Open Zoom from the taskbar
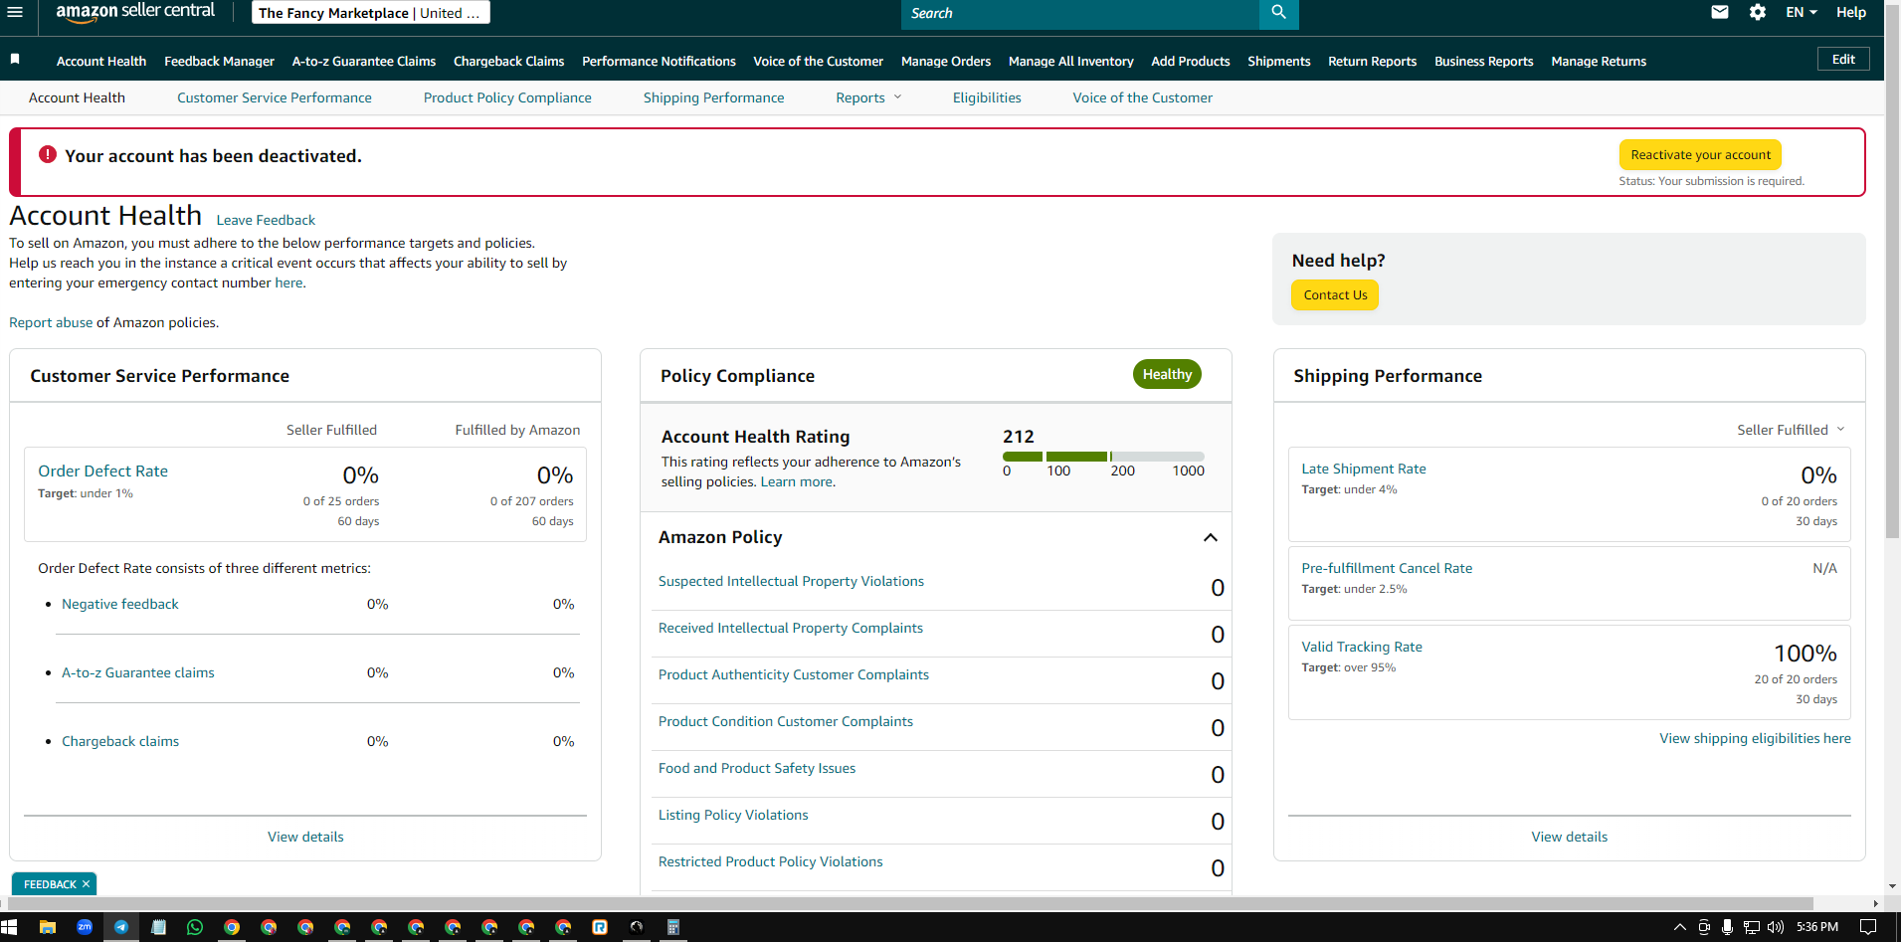 click(85, 927)
